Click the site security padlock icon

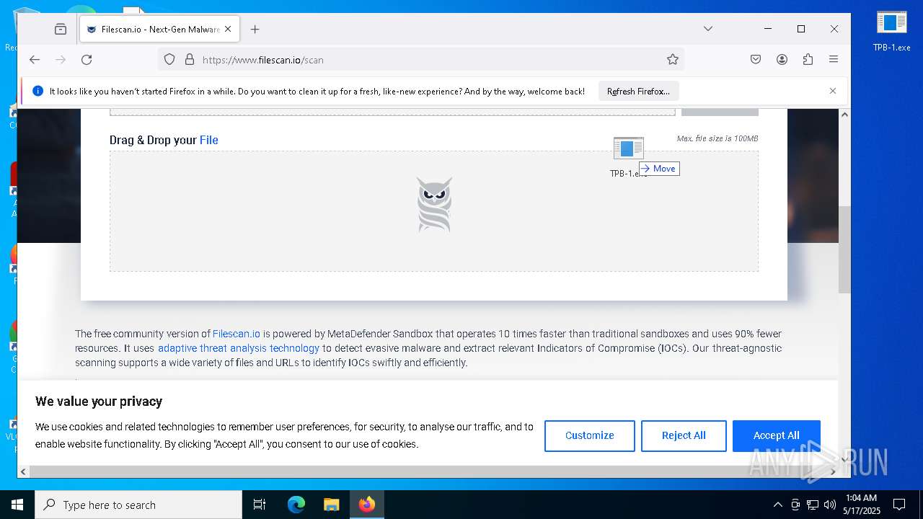point(190,60)
